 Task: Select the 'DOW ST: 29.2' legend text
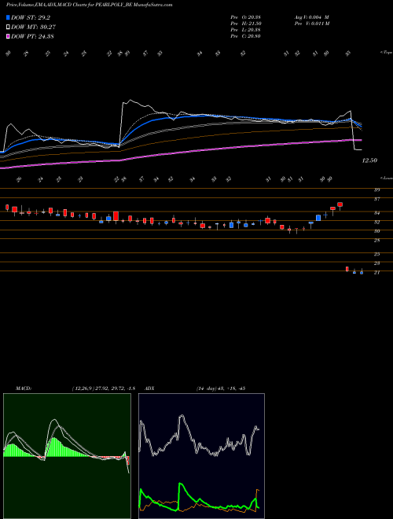tap(31, 17)
